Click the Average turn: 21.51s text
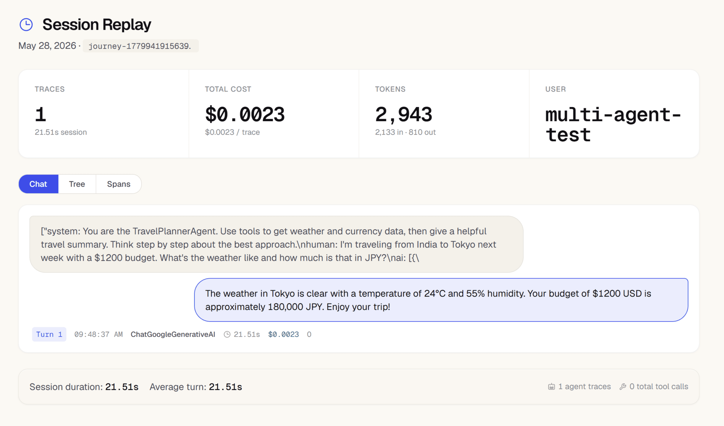Image resolution: width=724 pixels, height=426 pixels. click(196, 387)
